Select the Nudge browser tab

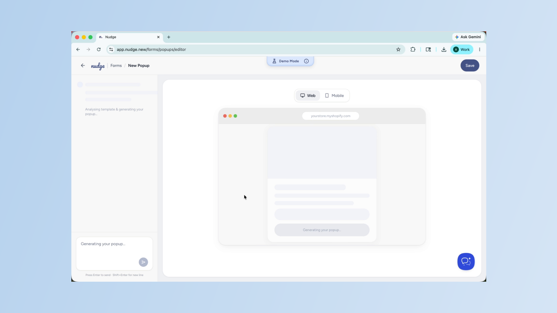point(129,37)
